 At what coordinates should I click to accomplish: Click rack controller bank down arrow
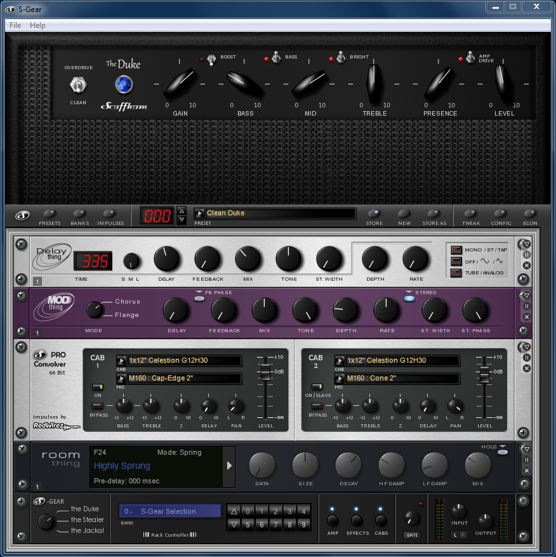(x=234, y=525)
